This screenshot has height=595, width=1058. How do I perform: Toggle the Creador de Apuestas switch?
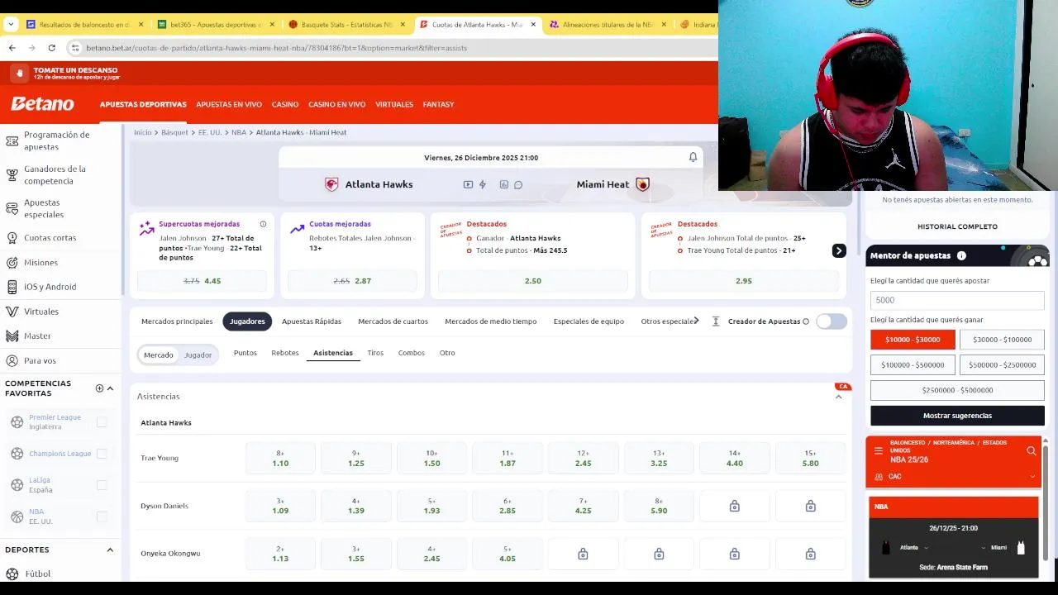coord(832,321)
